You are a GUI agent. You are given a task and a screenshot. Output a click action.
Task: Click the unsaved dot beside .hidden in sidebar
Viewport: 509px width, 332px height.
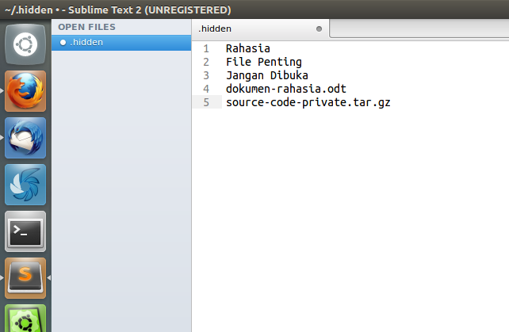pos(63,42)
